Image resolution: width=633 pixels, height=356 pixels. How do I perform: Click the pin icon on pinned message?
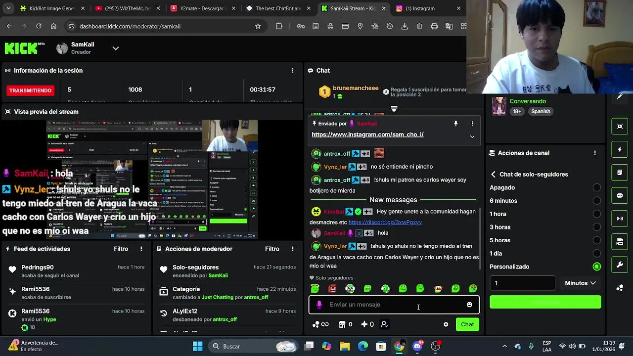coord(456,124)
